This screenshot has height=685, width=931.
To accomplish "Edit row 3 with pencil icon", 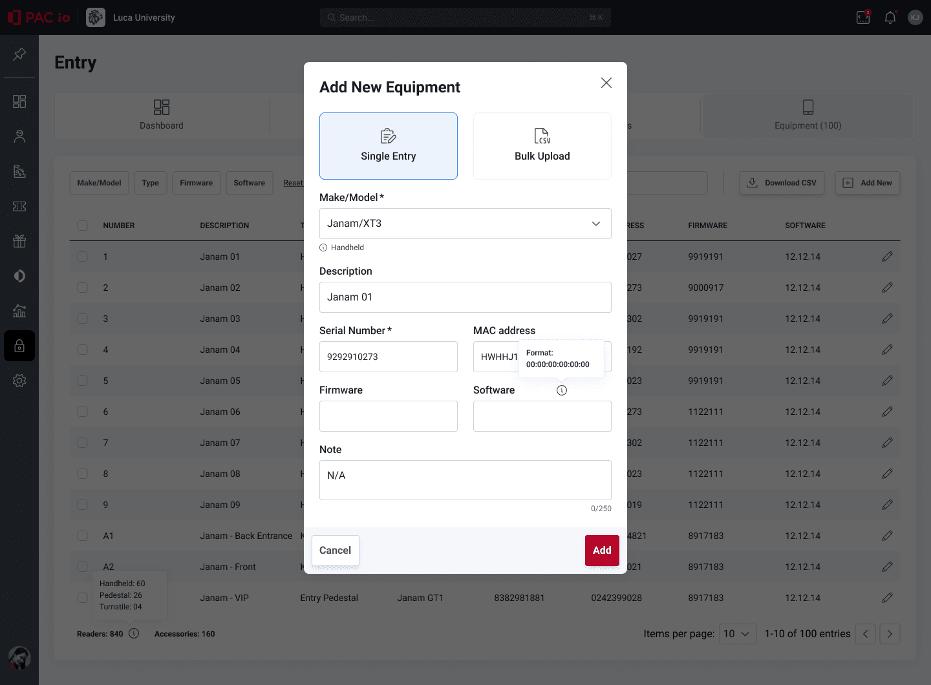I will tap(887, 319).
